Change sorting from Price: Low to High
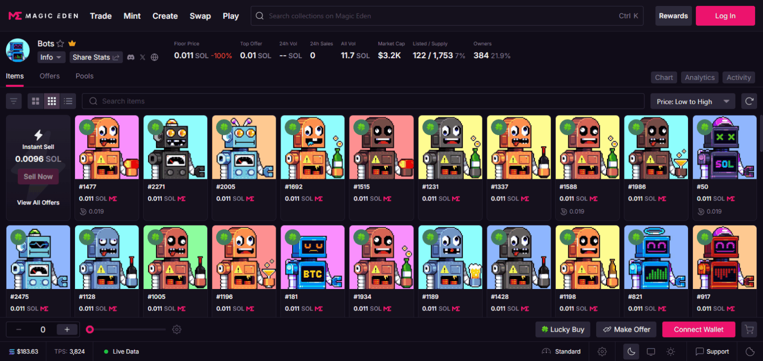Viewport: 763px width, 361px height. [692, 101]
